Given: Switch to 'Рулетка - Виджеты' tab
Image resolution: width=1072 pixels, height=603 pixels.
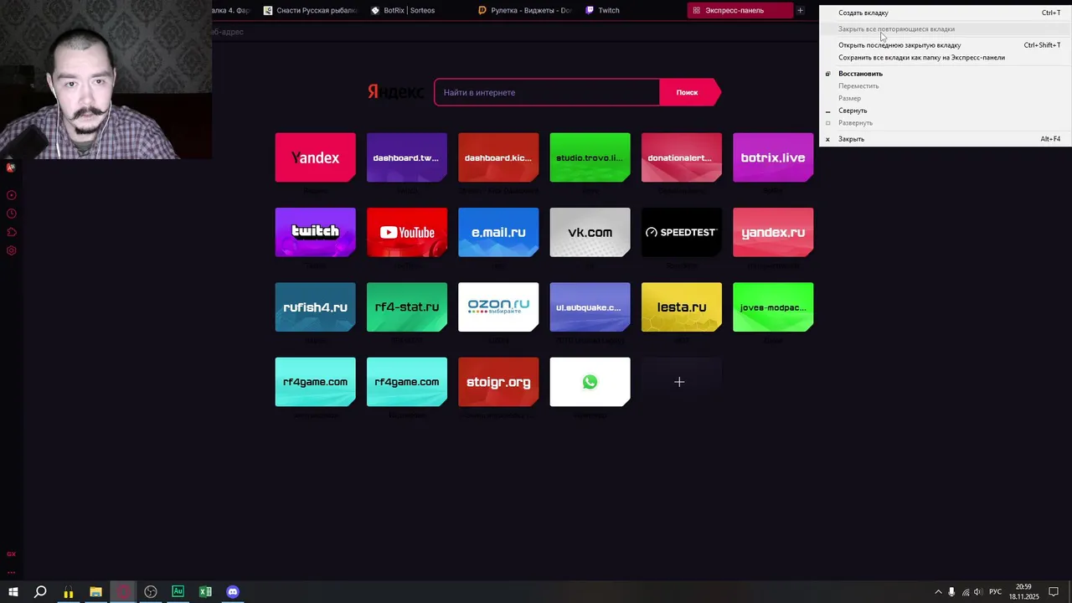Looking at the screenshot, I should (x=523, y=10).
